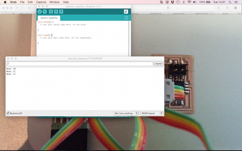The image size is (242, 151).
Task: Click the Bluetooth menu bar icon
Action: [x=184, y=2]
